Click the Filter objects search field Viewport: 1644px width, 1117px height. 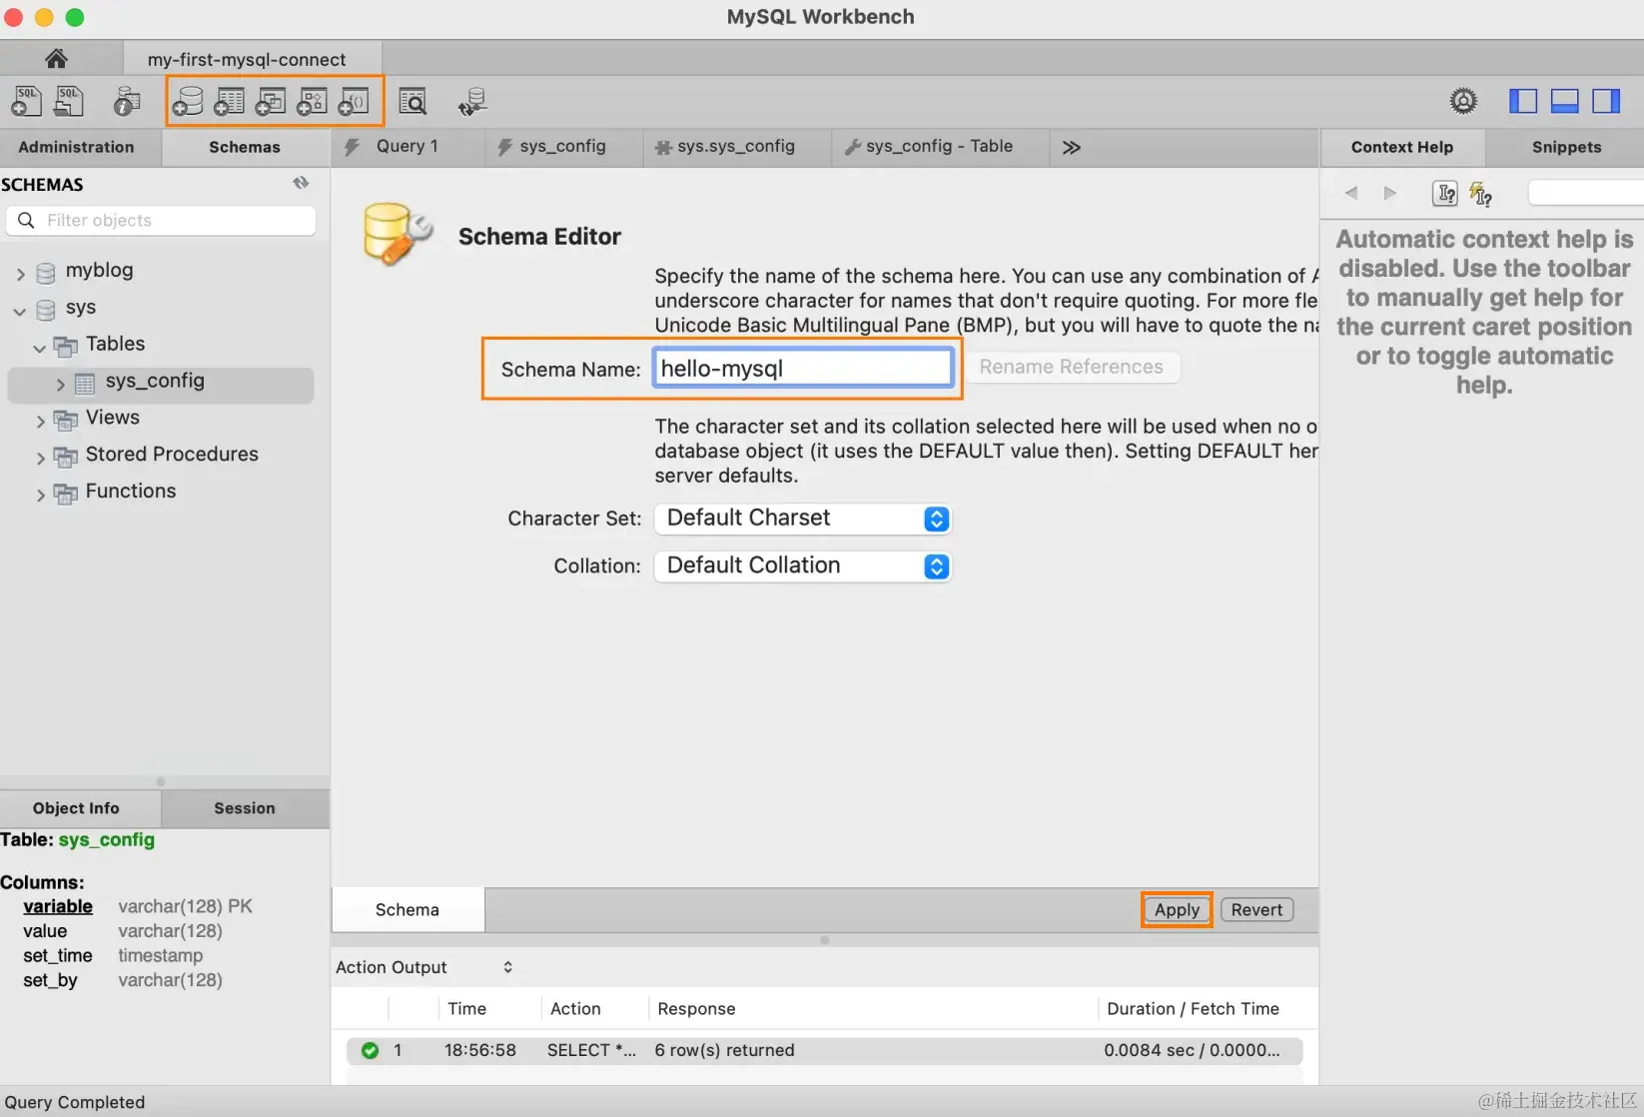pyautogui.click(x=161, y=221)
